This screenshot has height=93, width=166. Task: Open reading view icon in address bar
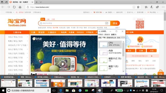134,7
